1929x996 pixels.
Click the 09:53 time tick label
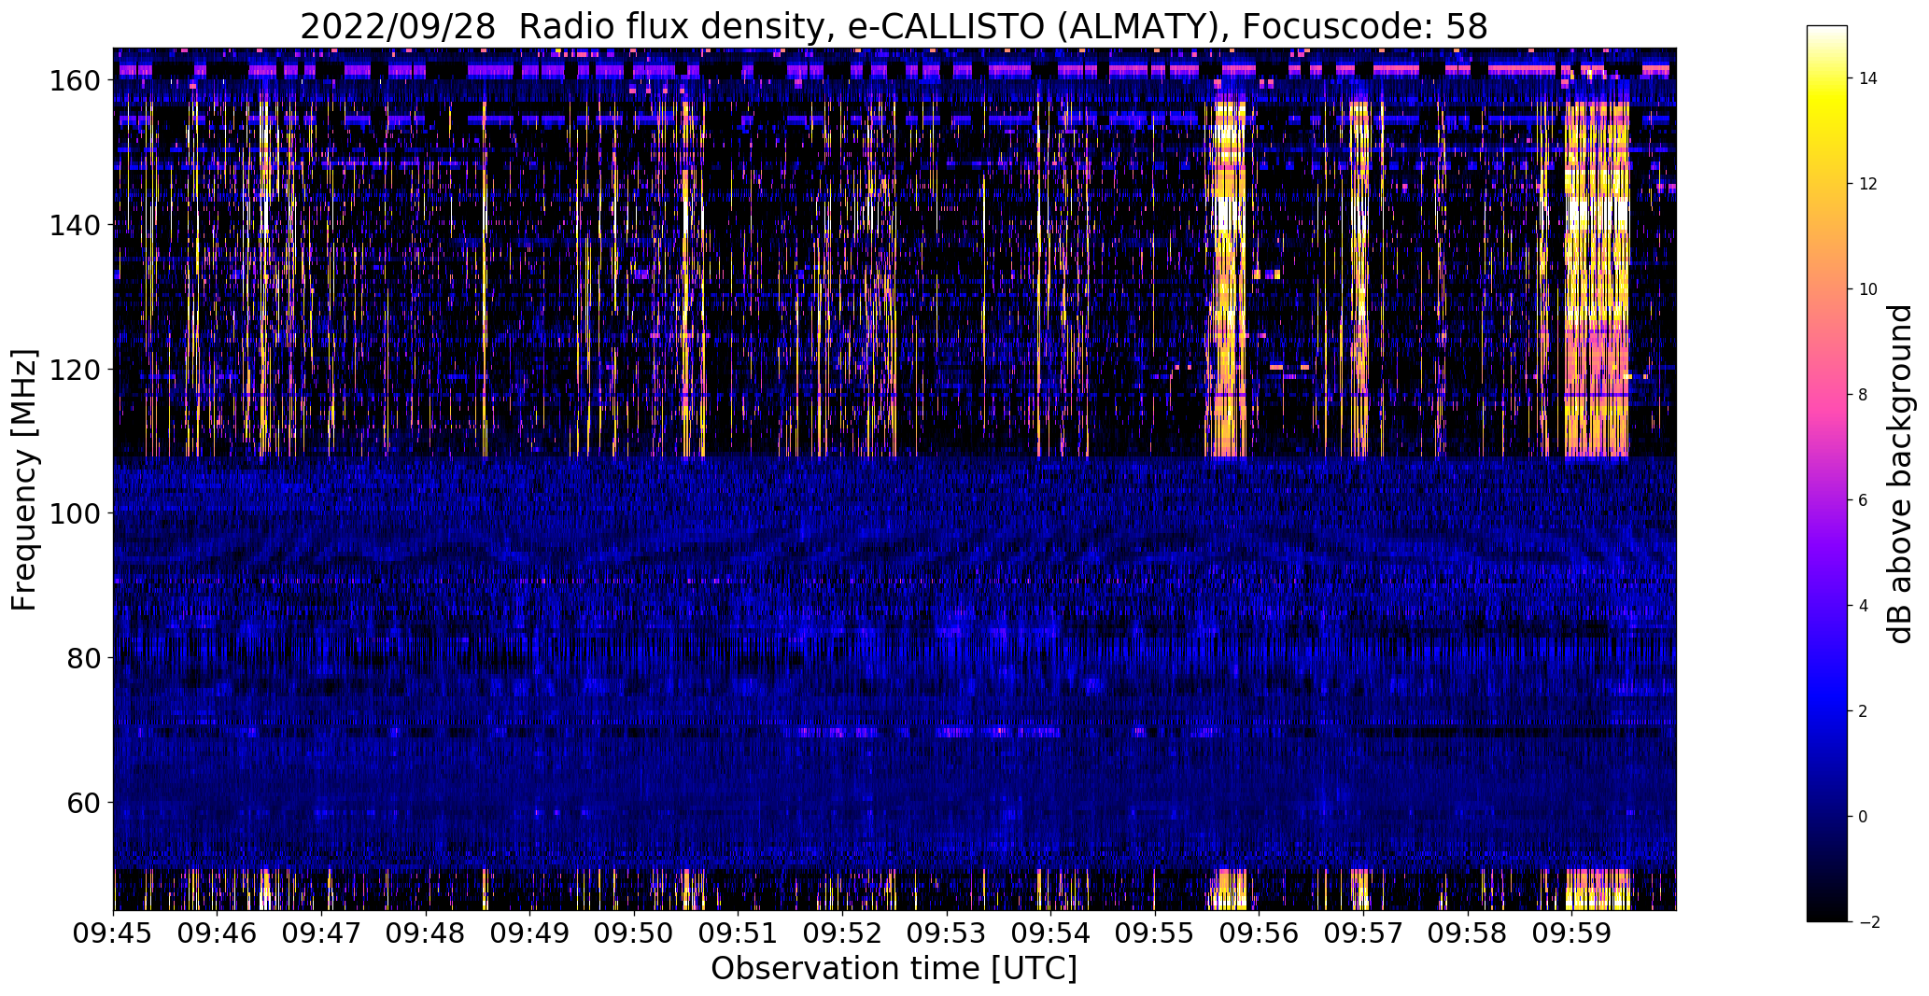click(947, 933)
